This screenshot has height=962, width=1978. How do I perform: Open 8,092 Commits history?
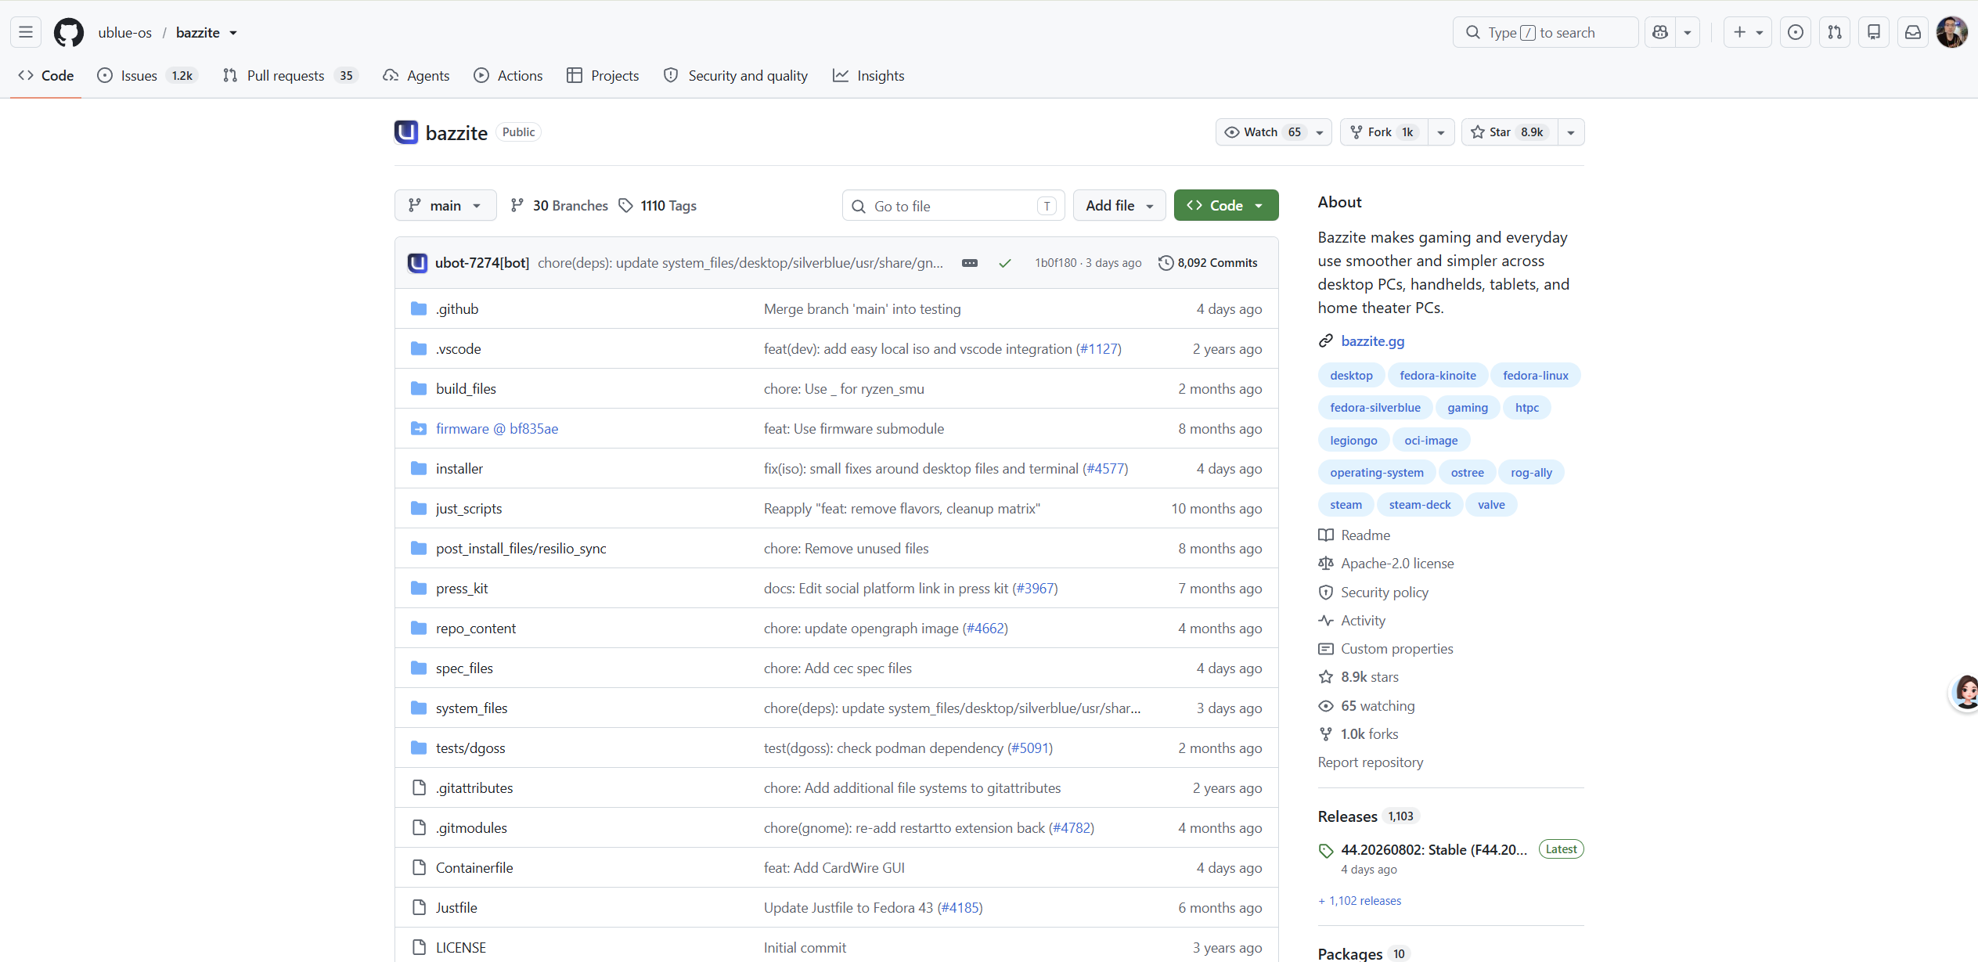pyautogui.click(x=1208, y=263)
